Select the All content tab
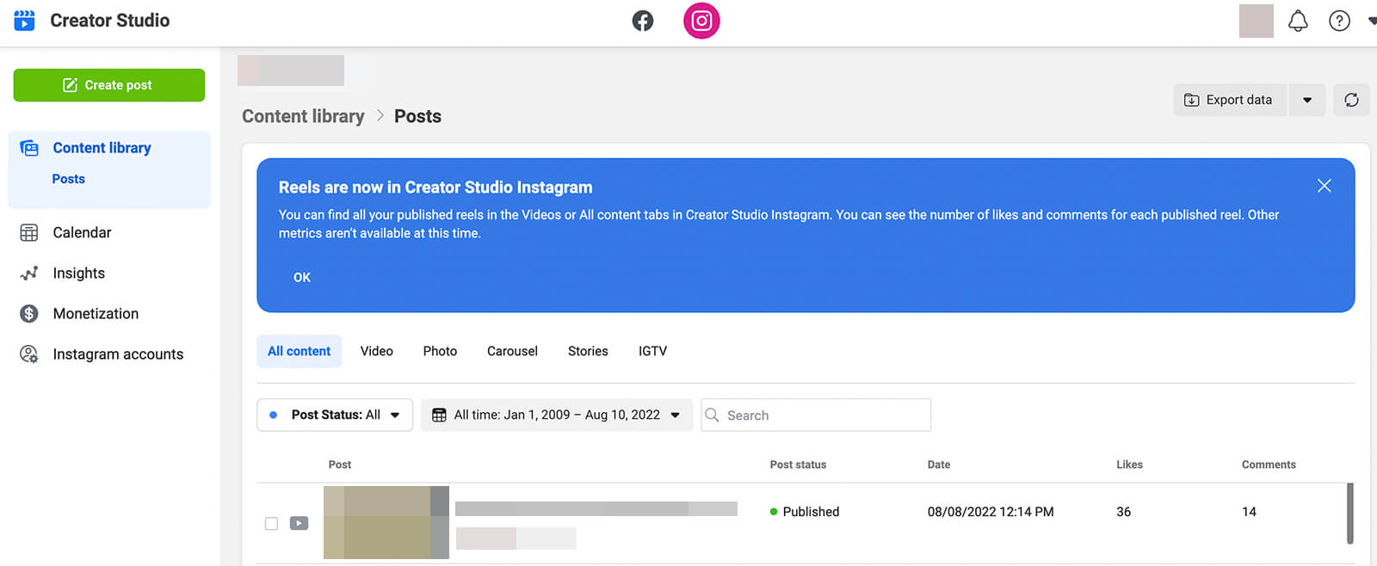This screenshot has height=566, width=1377. tap(299, 351)
